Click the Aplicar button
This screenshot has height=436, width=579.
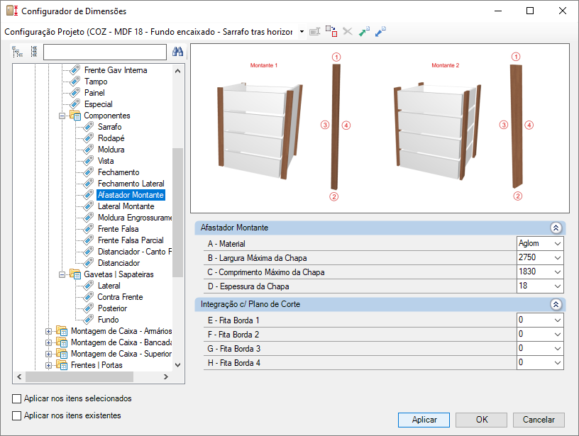click(x=424, y=420)
